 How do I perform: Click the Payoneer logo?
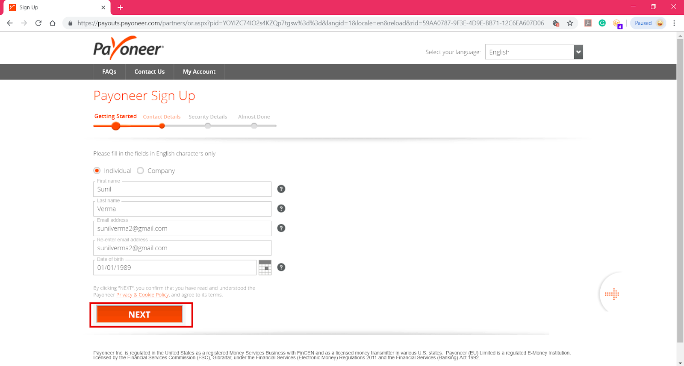[129, 48]
